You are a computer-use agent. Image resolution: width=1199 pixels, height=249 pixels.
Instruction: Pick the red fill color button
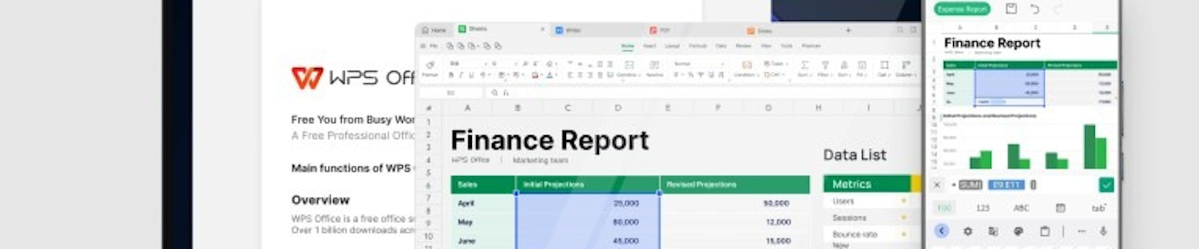tap(536, 75)
